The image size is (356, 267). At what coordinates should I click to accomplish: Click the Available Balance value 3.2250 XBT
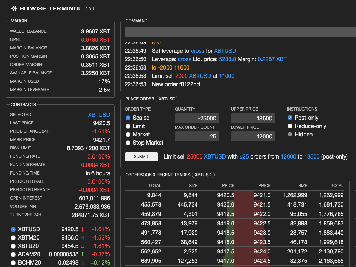point(96,73)
